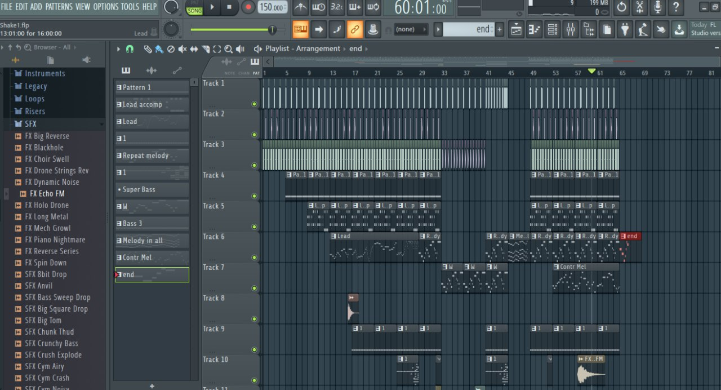Toggle the link/multilink controllers icon
721x390 pixels.
tap(354, 29)
